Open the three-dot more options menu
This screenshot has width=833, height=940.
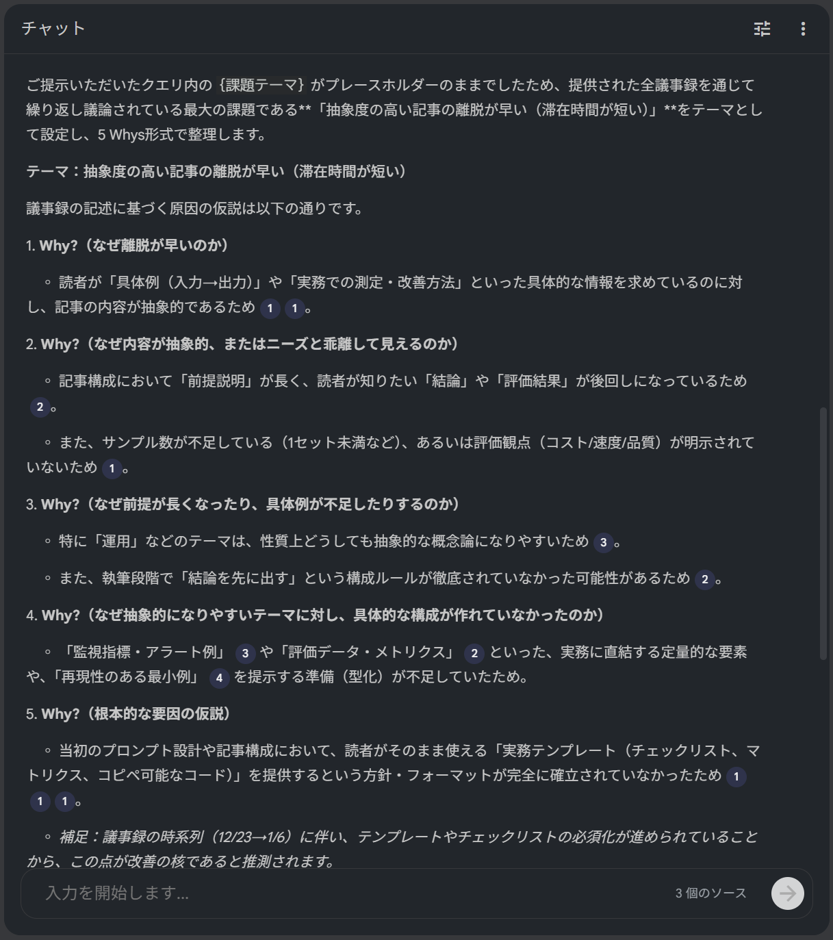[x=803, y=29]
